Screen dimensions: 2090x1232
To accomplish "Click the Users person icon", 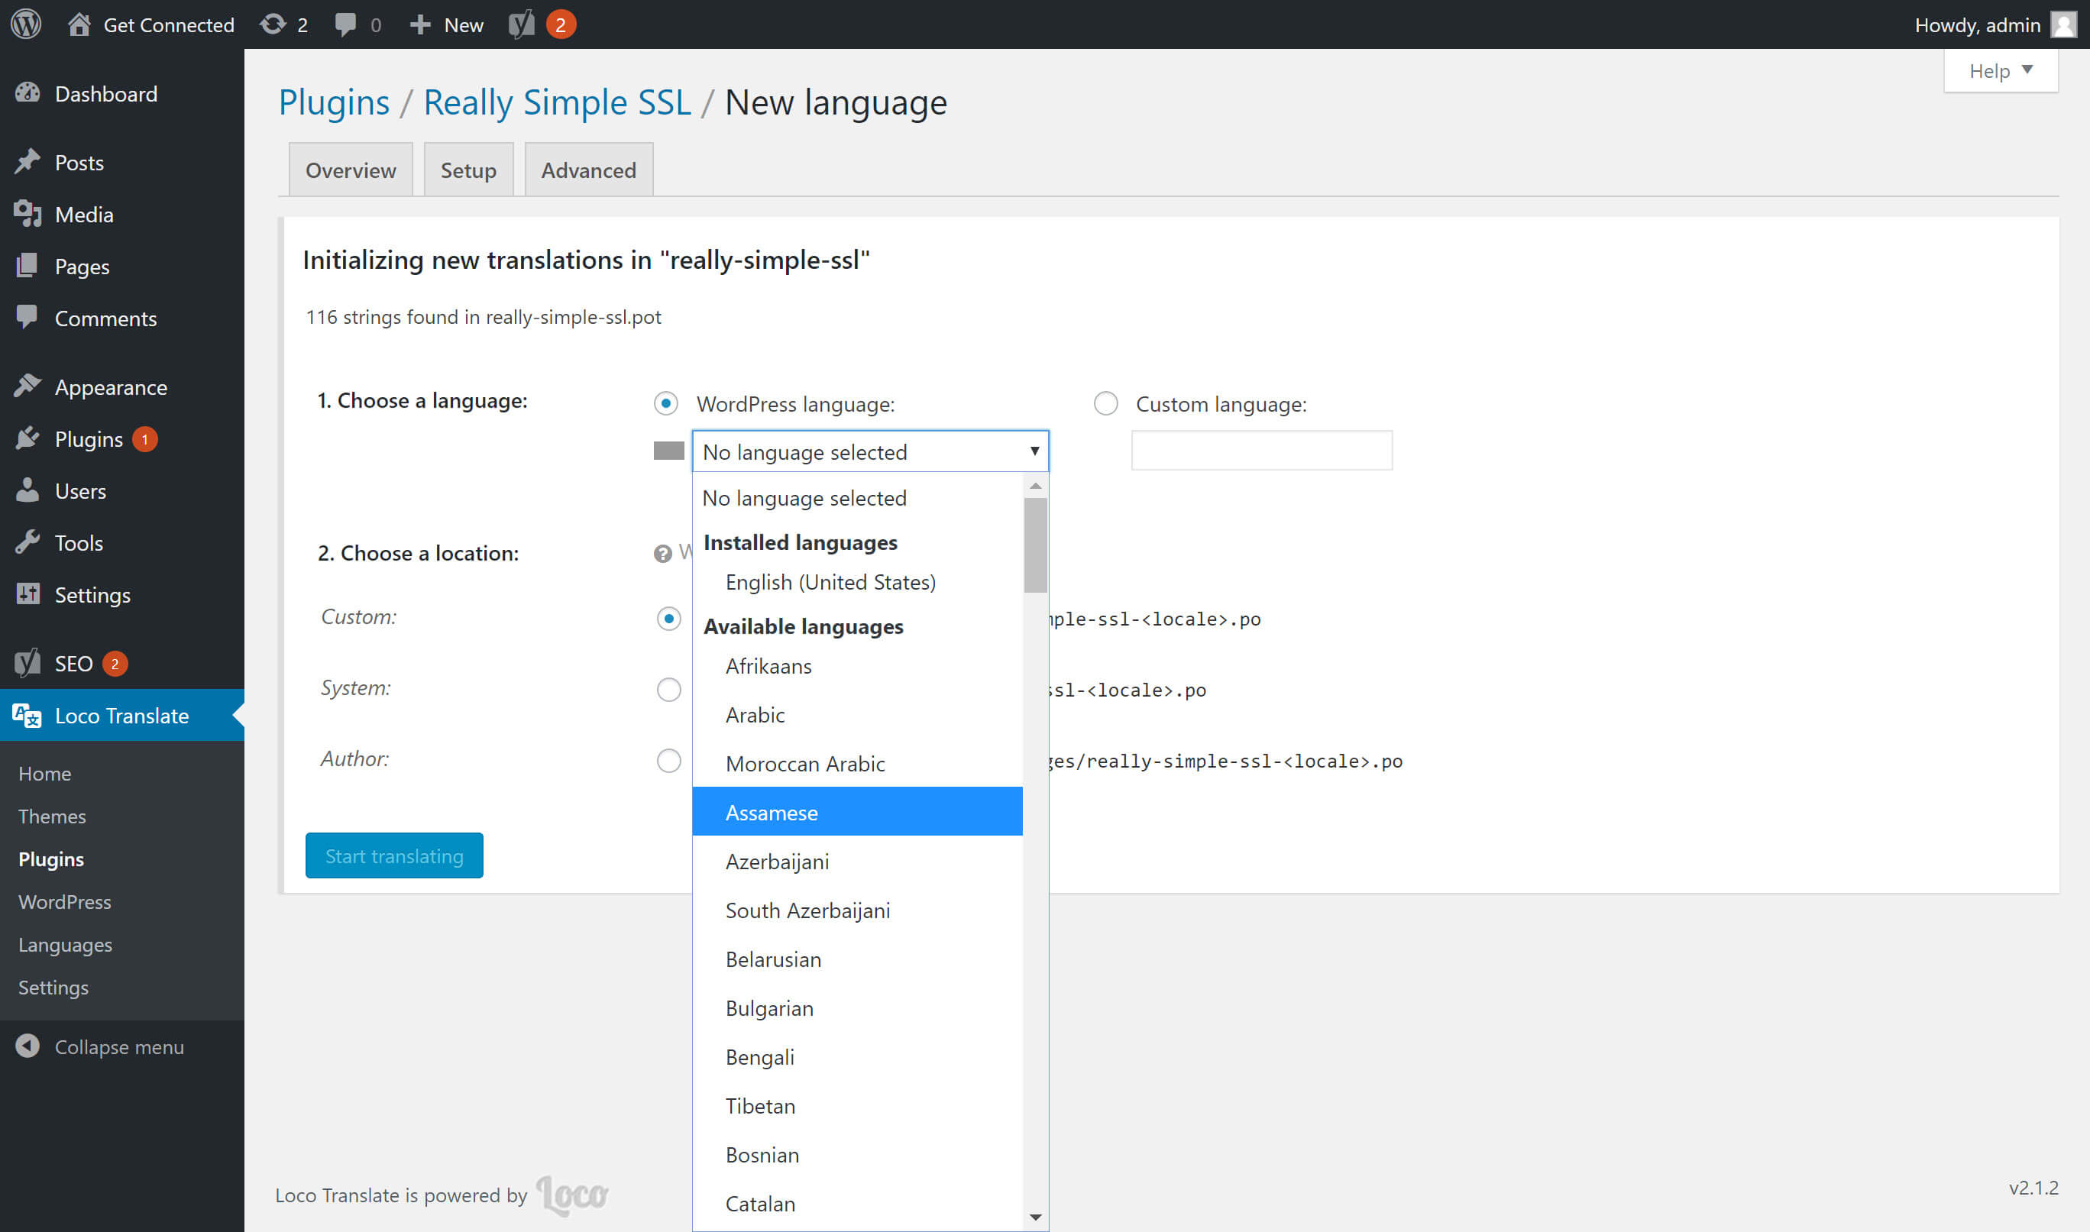I will click(27, 490).
